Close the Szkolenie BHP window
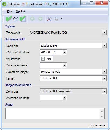The height and width of the screenshot is (130, 110). click(x=102, y=3)
